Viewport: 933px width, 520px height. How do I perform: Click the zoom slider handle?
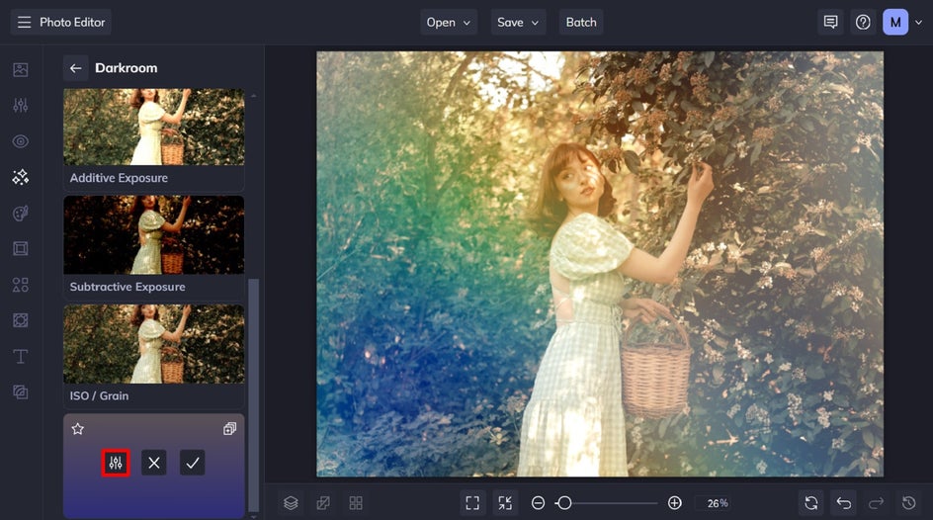(x=564, y=503)
